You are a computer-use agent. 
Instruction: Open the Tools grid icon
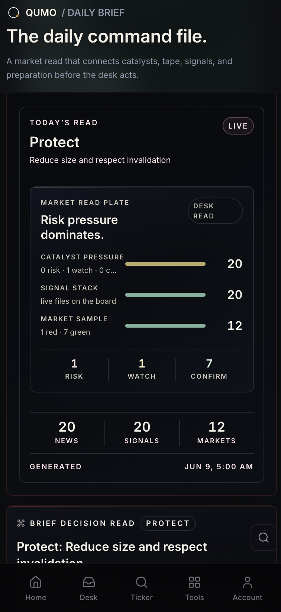pyautogui.click(x=194, y=582)
